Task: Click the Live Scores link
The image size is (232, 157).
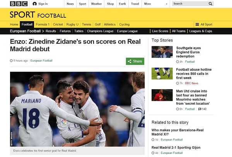Action: (x=160, y=31)
